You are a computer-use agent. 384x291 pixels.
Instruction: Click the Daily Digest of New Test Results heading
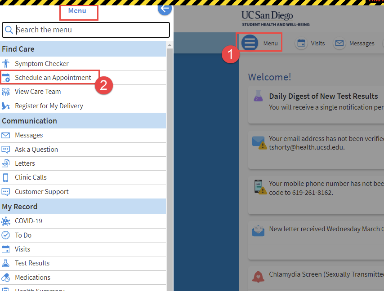[x=323, y=96]
